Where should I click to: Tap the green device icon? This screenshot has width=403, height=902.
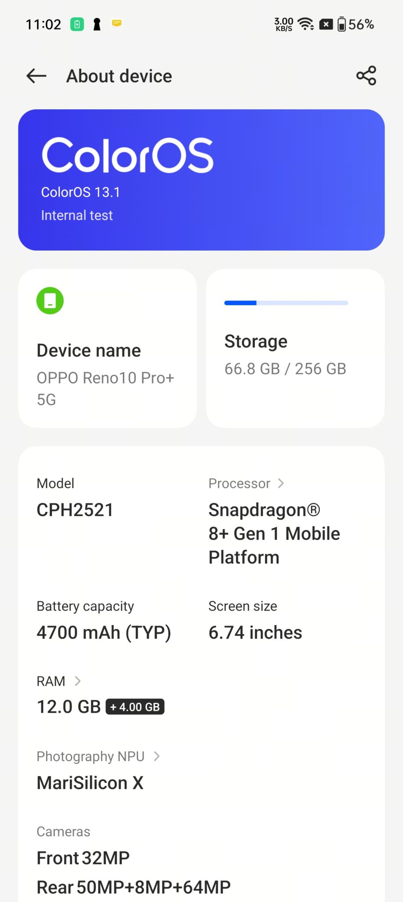pyautogui.click(x=50, y=301)
